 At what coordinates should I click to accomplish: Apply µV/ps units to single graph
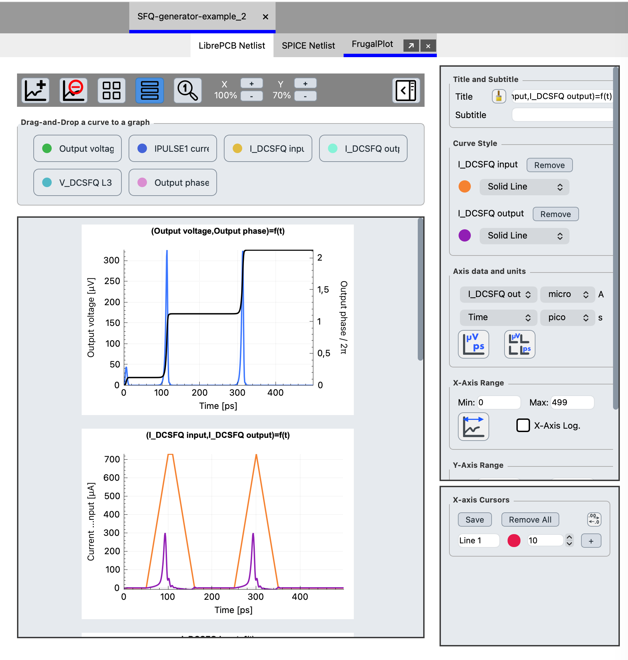(474, 344)
